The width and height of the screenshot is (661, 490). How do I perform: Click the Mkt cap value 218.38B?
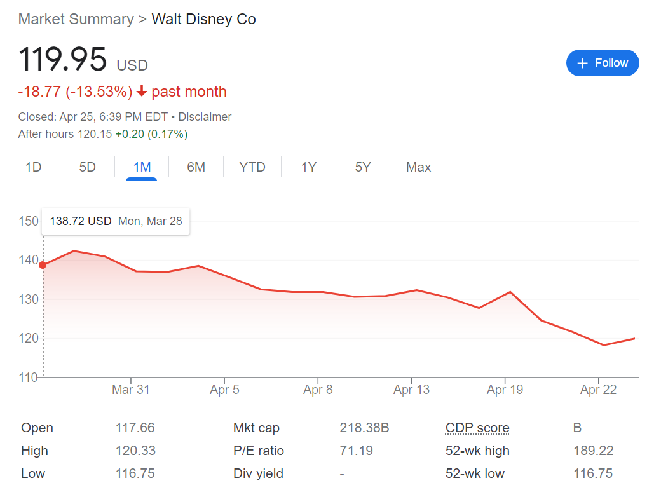(364, 428)
